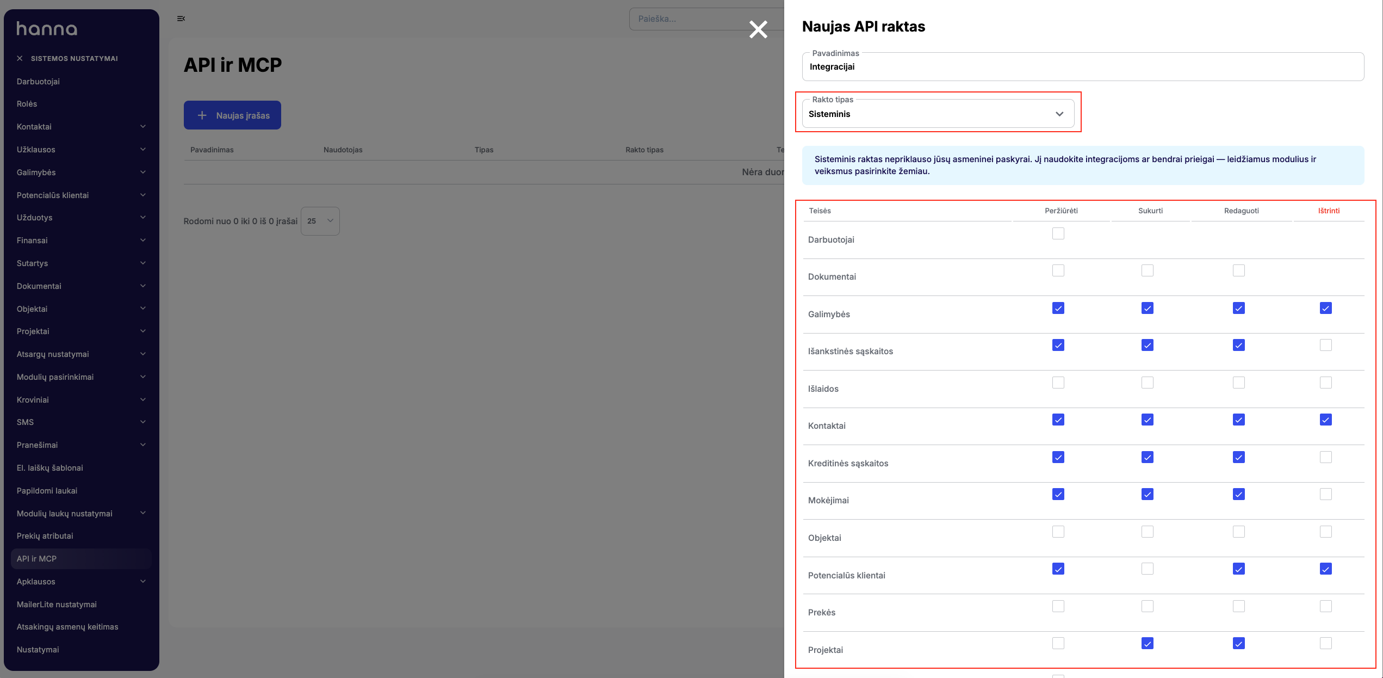This screenshot has height=678, width=1383.
Task: Check Peržiūrėti for Darbuotojai
Action: [1058, 233]
